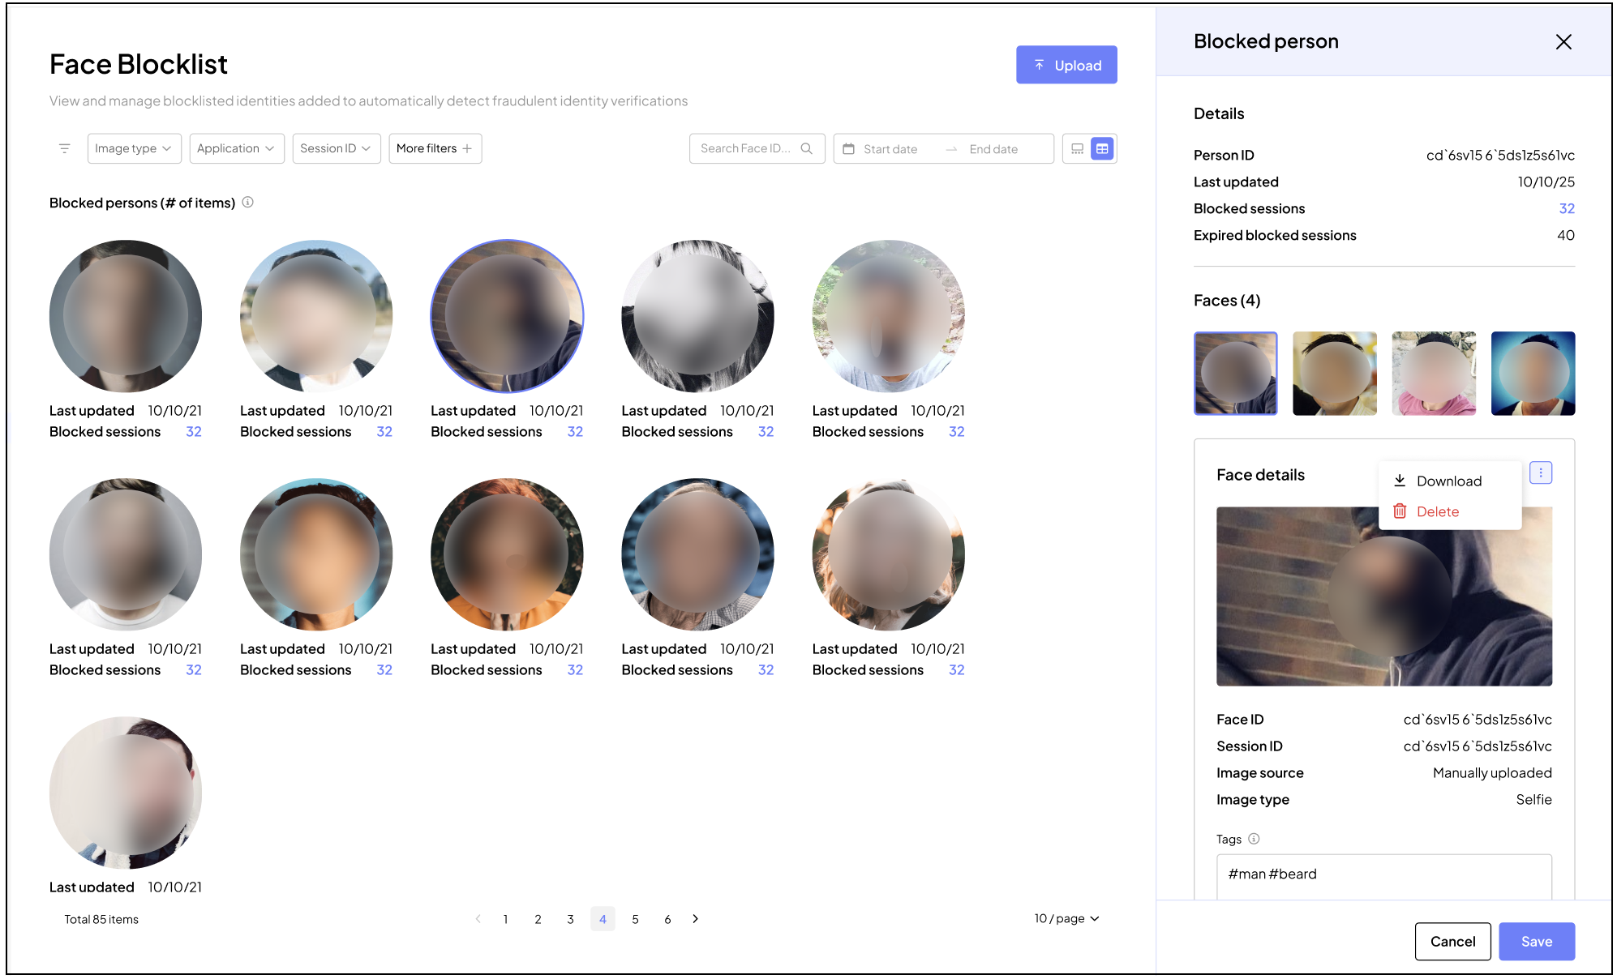The image size is (1617, 979).
Task: Switch to the list view icon
Action: [1077, 148]
